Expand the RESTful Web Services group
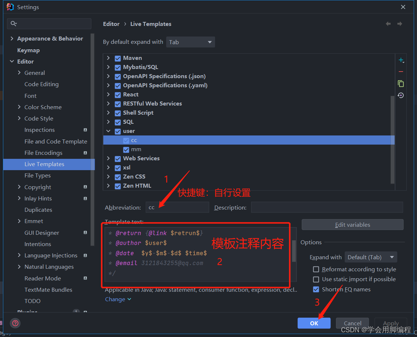The image size is (417, 337). [x=108, y=103]
